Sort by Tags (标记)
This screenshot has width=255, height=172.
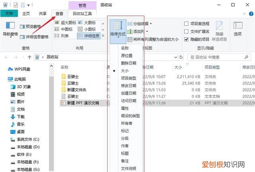point(125,131)
